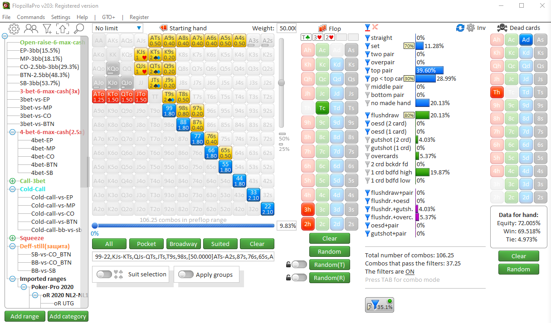Image resolution: width=551 pixels, height=323 pixels.
Task: Deselect the red 3h card in Flop panel
Action: 308,210
